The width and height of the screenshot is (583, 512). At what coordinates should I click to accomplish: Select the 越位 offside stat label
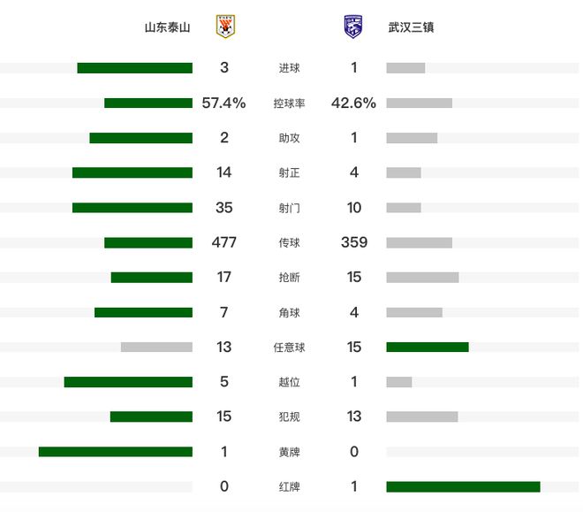tap(289, 382)
